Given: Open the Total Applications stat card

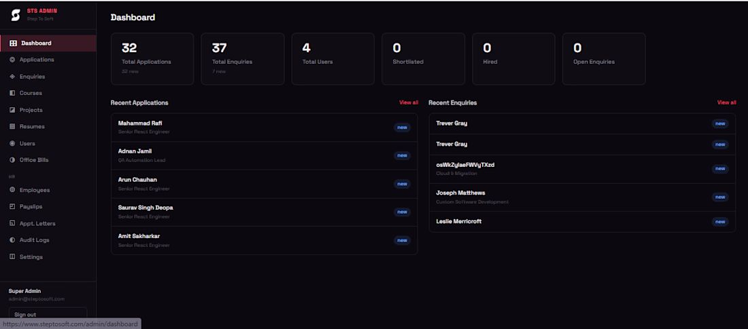Looking at the screenshot, I should coord(152,59).
